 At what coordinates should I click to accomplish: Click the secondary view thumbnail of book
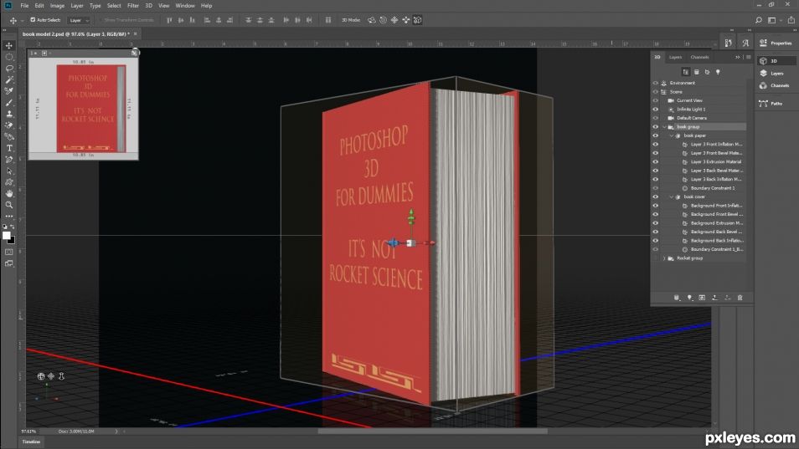click(84, 109)
